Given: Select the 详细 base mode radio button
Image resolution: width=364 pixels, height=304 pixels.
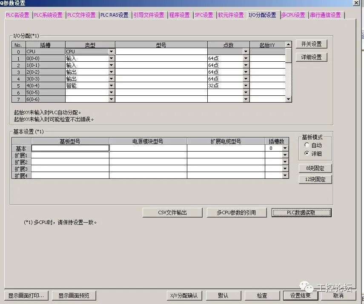Looking at the screenshot, I should point(307,153).
